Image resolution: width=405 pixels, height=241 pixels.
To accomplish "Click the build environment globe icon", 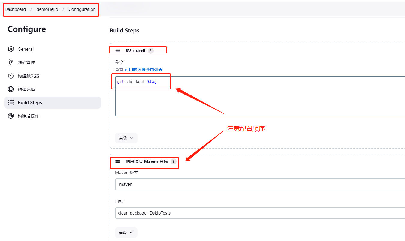I will (11, 89).
